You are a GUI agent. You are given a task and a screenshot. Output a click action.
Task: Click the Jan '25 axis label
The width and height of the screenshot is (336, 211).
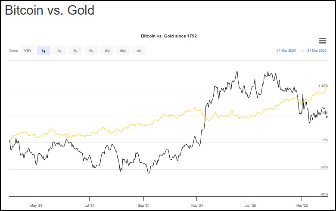point(250,205)
